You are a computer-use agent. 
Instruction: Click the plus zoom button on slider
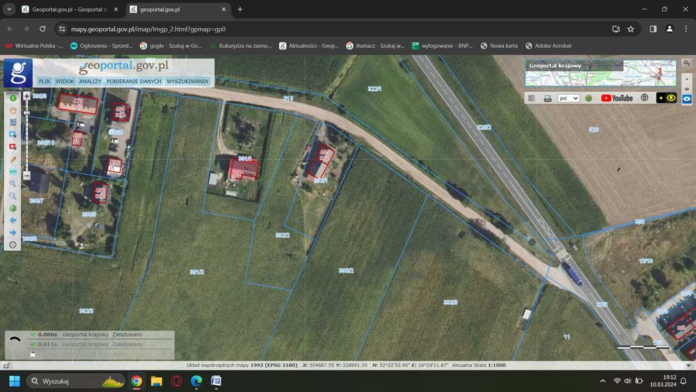click(26, 96)
